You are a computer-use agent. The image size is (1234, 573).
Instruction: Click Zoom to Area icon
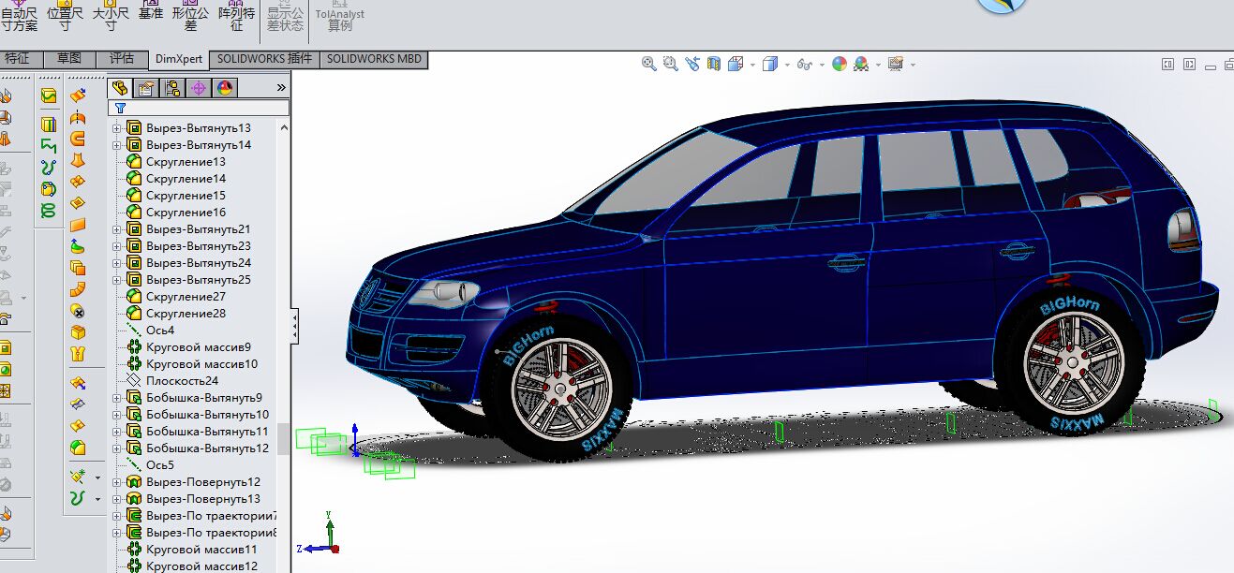pyautogui.click(x=671, y=64)
